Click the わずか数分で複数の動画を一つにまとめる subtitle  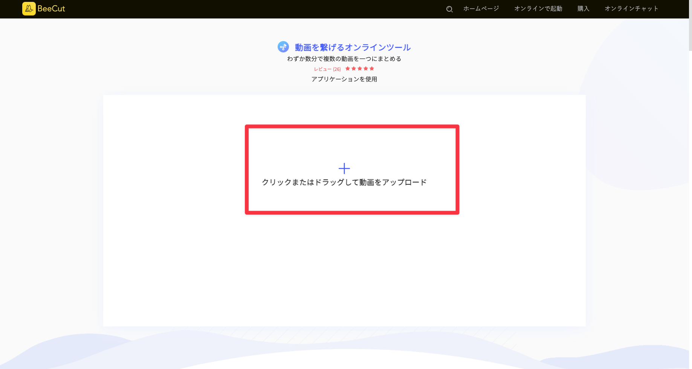pyautogui.click(x=344, y=59)
